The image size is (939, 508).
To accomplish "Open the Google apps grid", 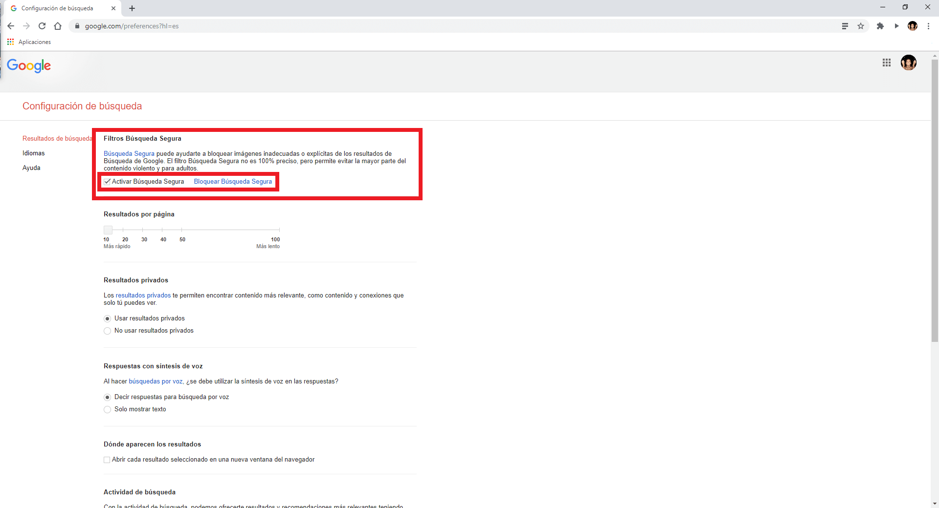I will (x=887, y=63).
